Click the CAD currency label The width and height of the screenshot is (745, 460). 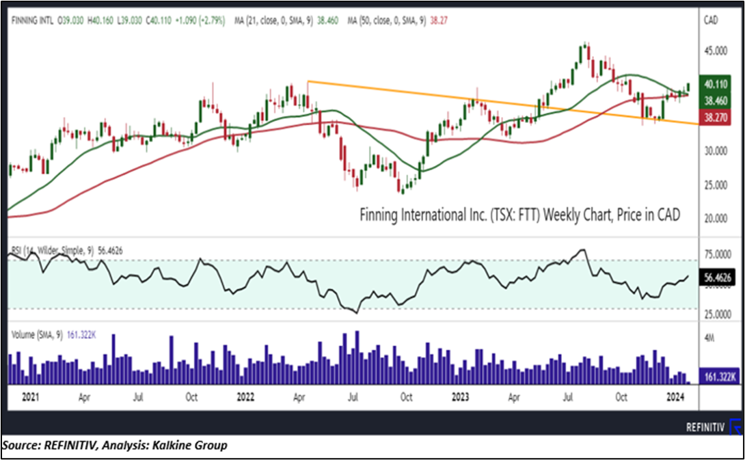click(x=711, y=20)
